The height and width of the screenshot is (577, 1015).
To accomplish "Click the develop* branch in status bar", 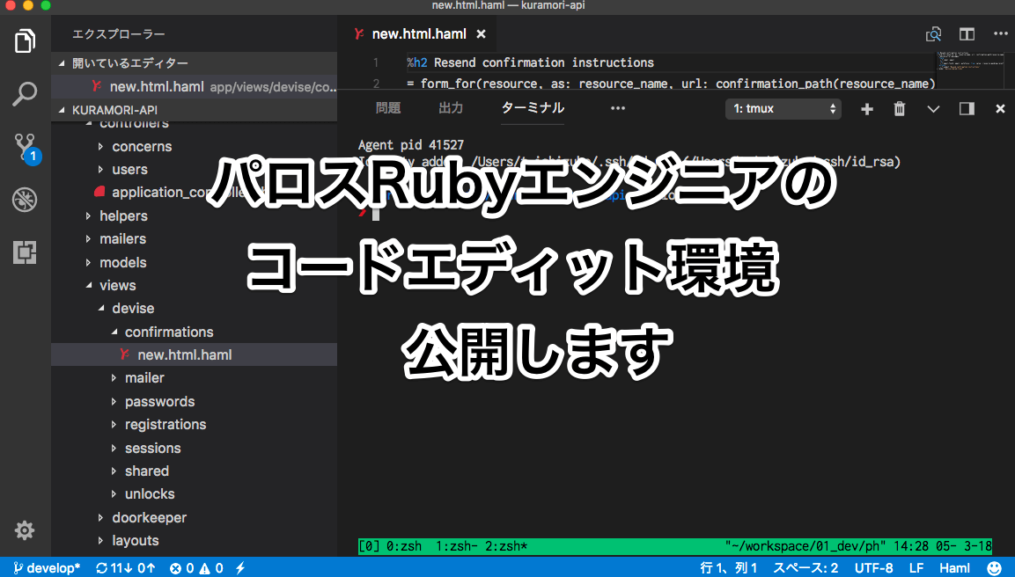I will [47, 568].
